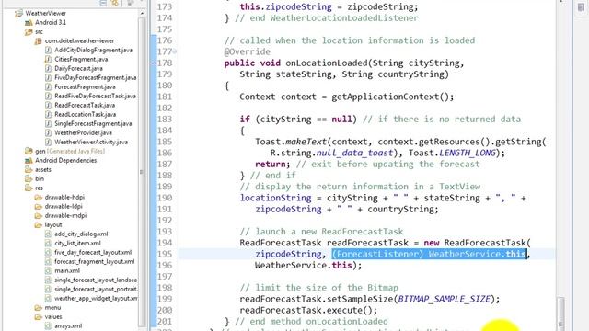Click the src source folder icon
The height and width of the screenshot is (331, 589).
tap(29, 32)
